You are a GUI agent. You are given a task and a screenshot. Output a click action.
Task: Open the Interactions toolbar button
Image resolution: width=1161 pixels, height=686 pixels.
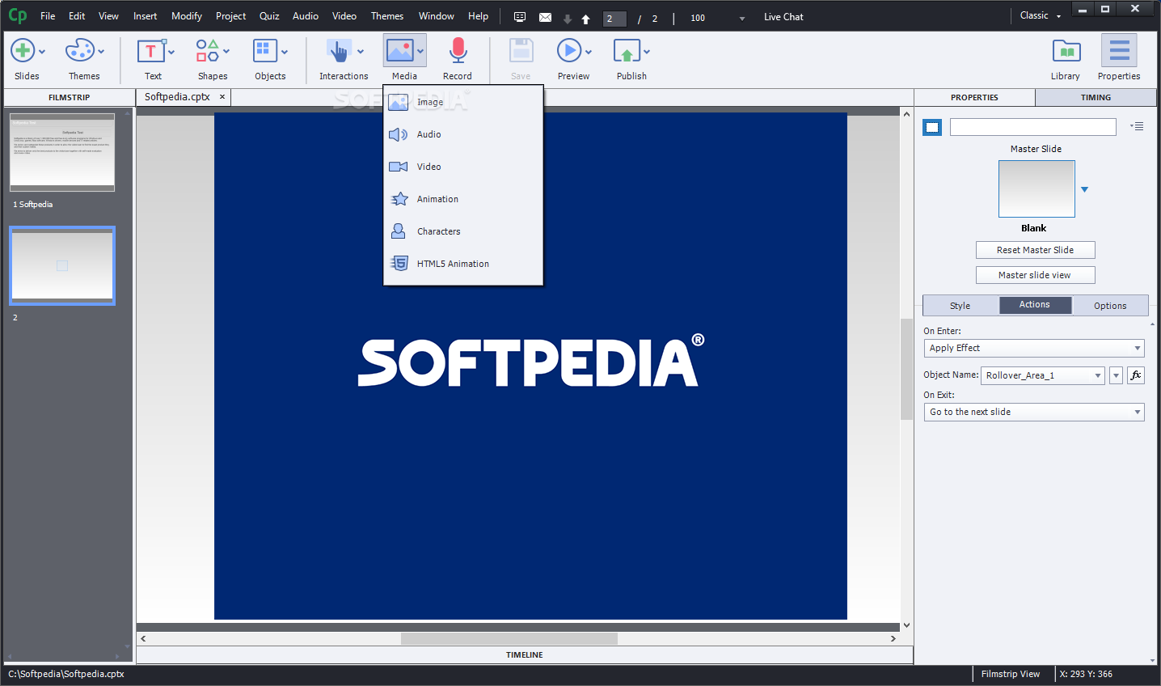(344, 59)
